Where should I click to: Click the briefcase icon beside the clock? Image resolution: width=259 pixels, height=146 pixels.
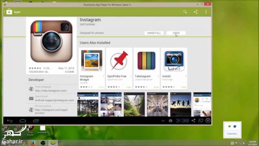[x=170, y=121]
